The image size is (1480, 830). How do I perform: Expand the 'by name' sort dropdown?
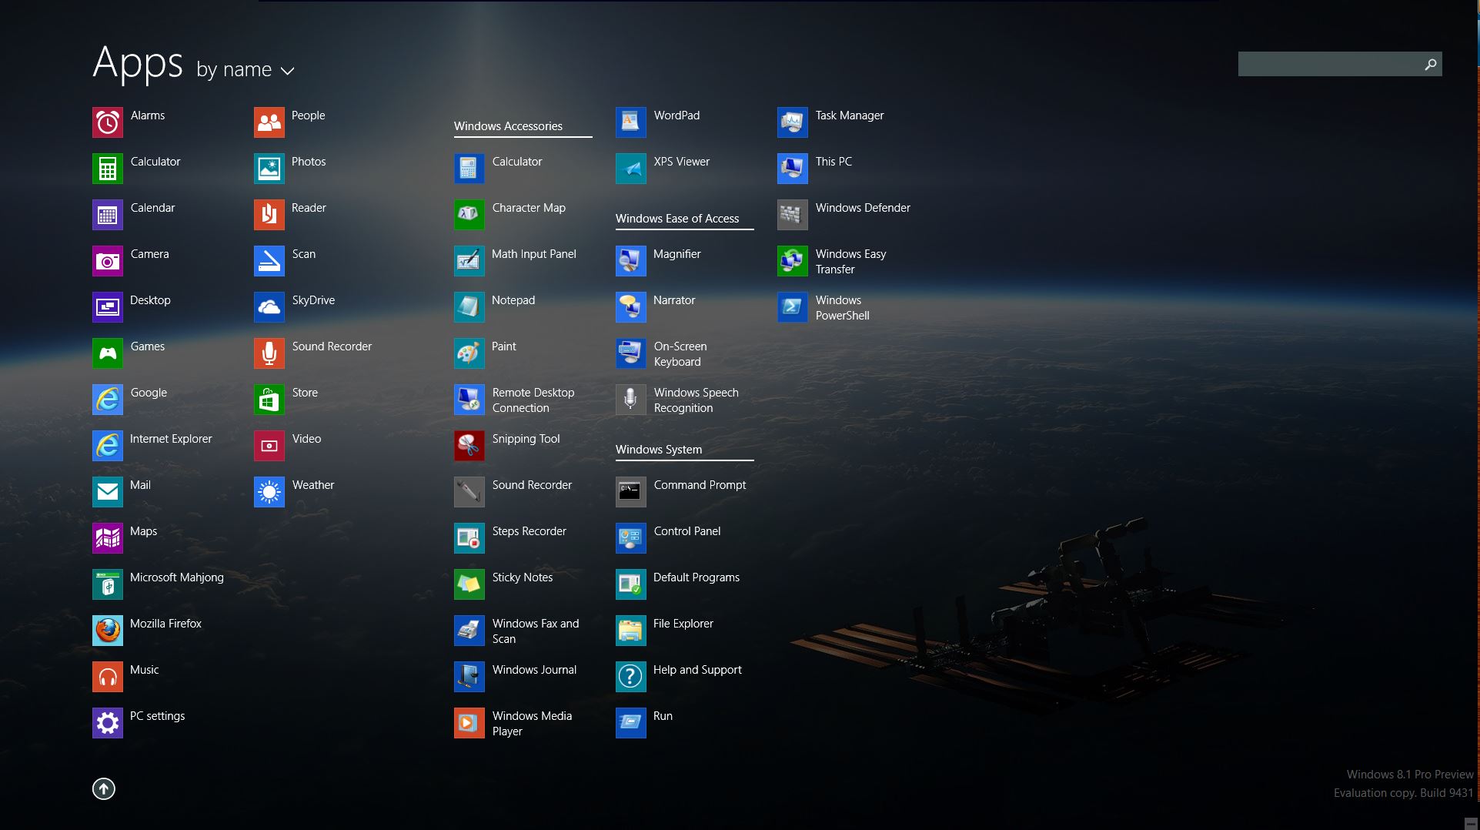click(x=246, y=69)
